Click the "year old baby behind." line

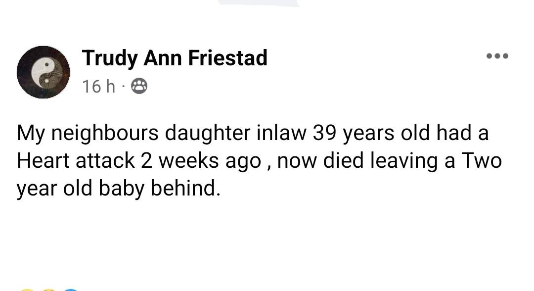tap(118, 188)
